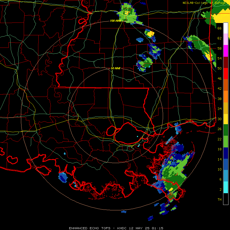The width and height of the screenshot is (230, 230).
Task: Click the bright red legend swatch
Action: click(x=226, y=74)
